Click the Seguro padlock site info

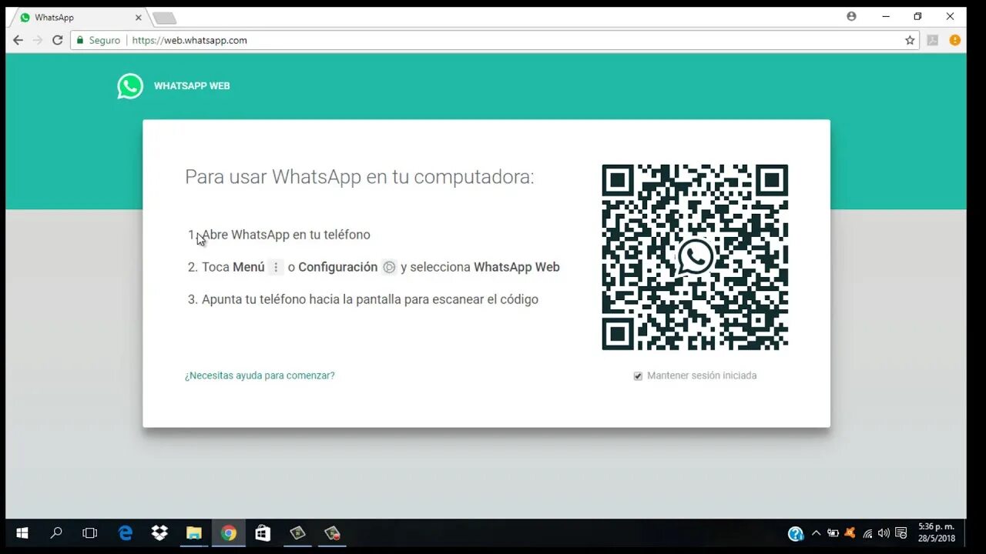[x=98, y=40]
